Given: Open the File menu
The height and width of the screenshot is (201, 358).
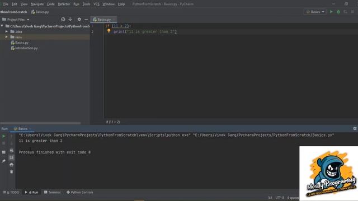Looking at the screenshot, I should tap(6, 4).
